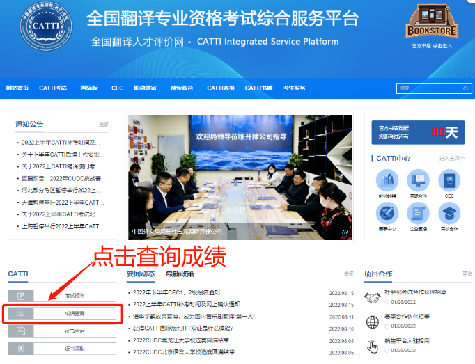Switch to the 最新政策 tab
Viewport: 475px width, 364px height.
coord(180,274)
